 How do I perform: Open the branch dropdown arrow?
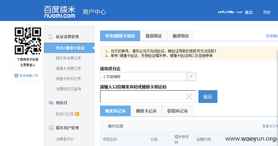tap(191, 77)
